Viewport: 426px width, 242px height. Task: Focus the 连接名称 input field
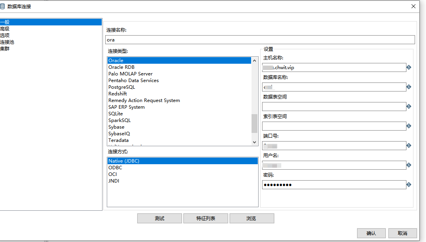pos(260,40)
